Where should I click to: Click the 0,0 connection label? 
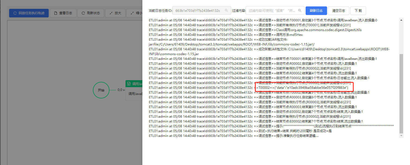pos(120,90)
